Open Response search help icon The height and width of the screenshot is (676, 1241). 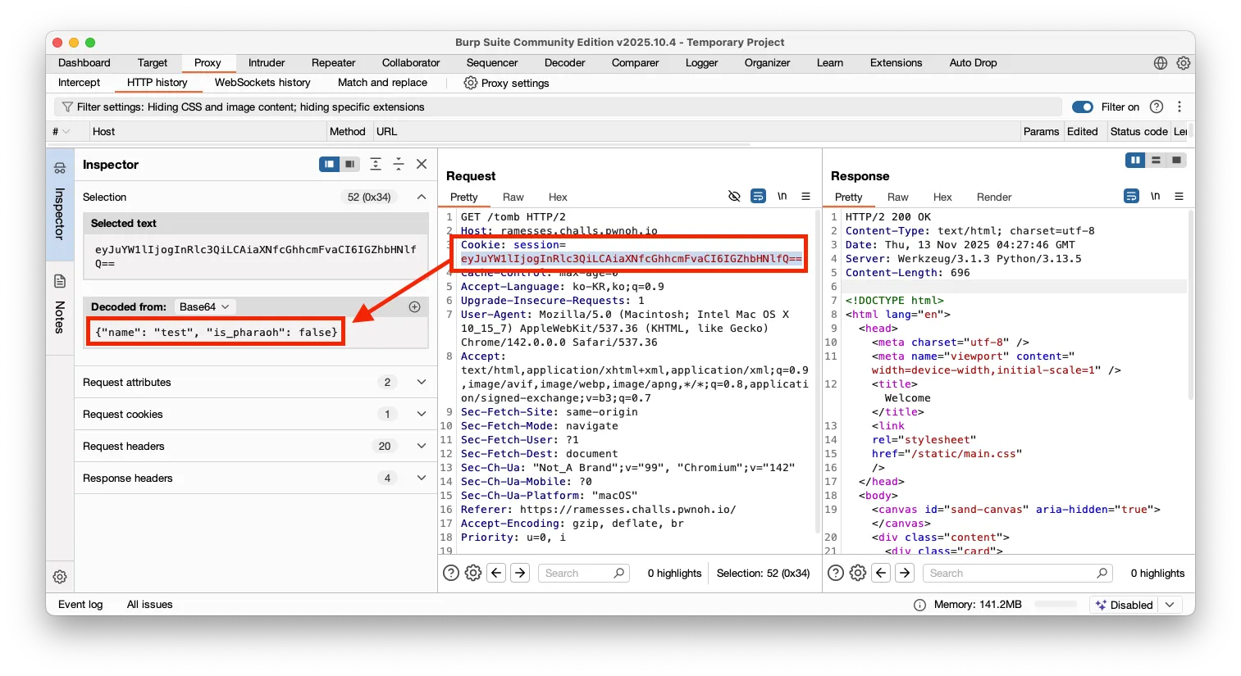[x=836, y=573]
